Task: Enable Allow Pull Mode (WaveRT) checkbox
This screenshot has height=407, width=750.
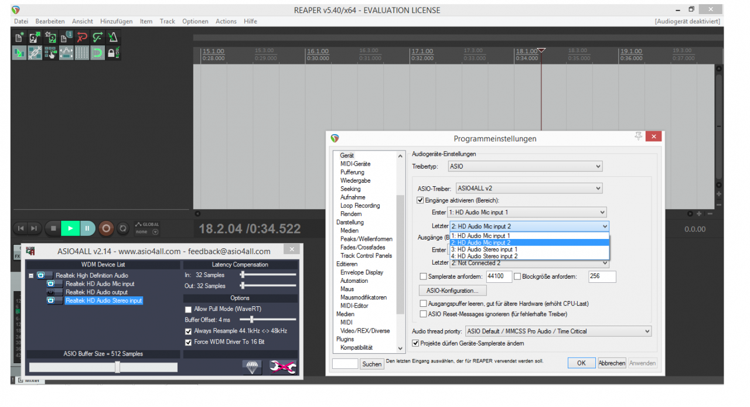Action: [188, 309]
